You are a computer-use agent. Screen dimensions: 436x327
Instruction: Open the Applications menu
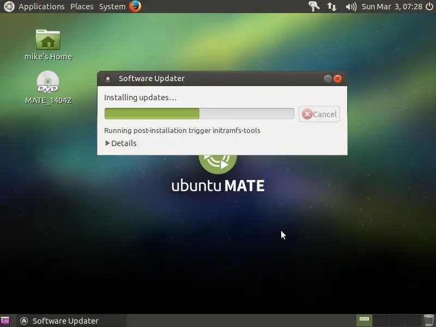pos(41,7)
